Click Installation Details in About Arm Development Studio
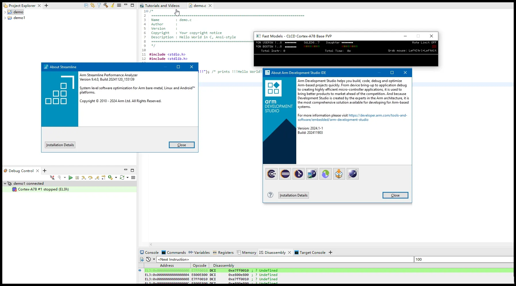This screenshot has height=286, width=516. (294, 195)
